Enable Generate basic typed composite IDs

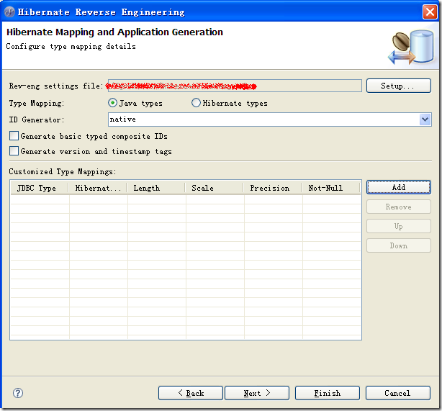[x=14, y=136]
